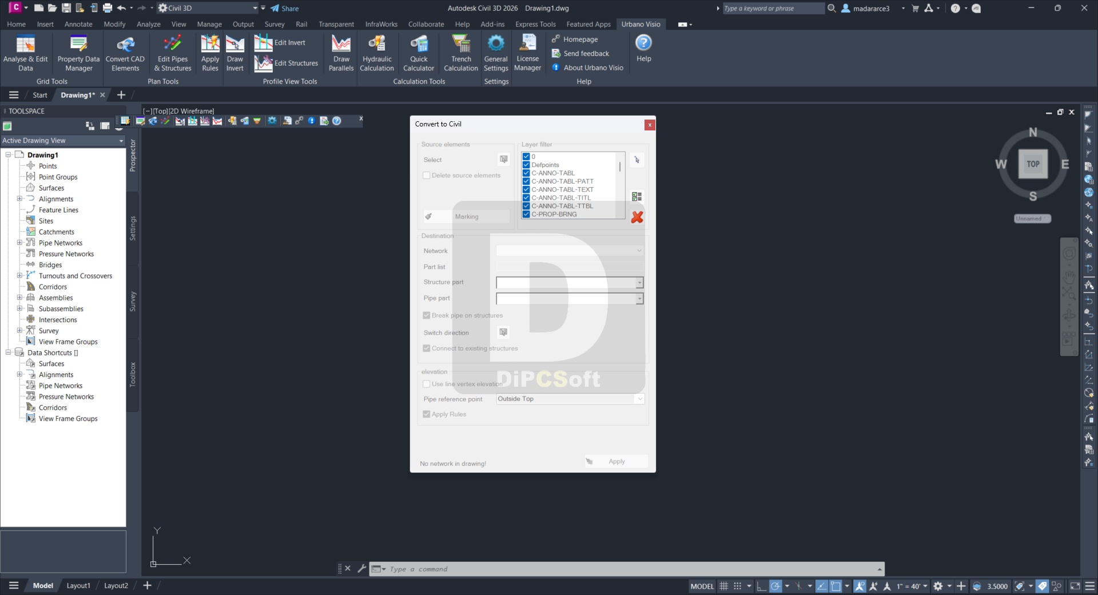1098x595 pixels.
Task: Open Urbano General Settings
Action: tap(496, 53)
